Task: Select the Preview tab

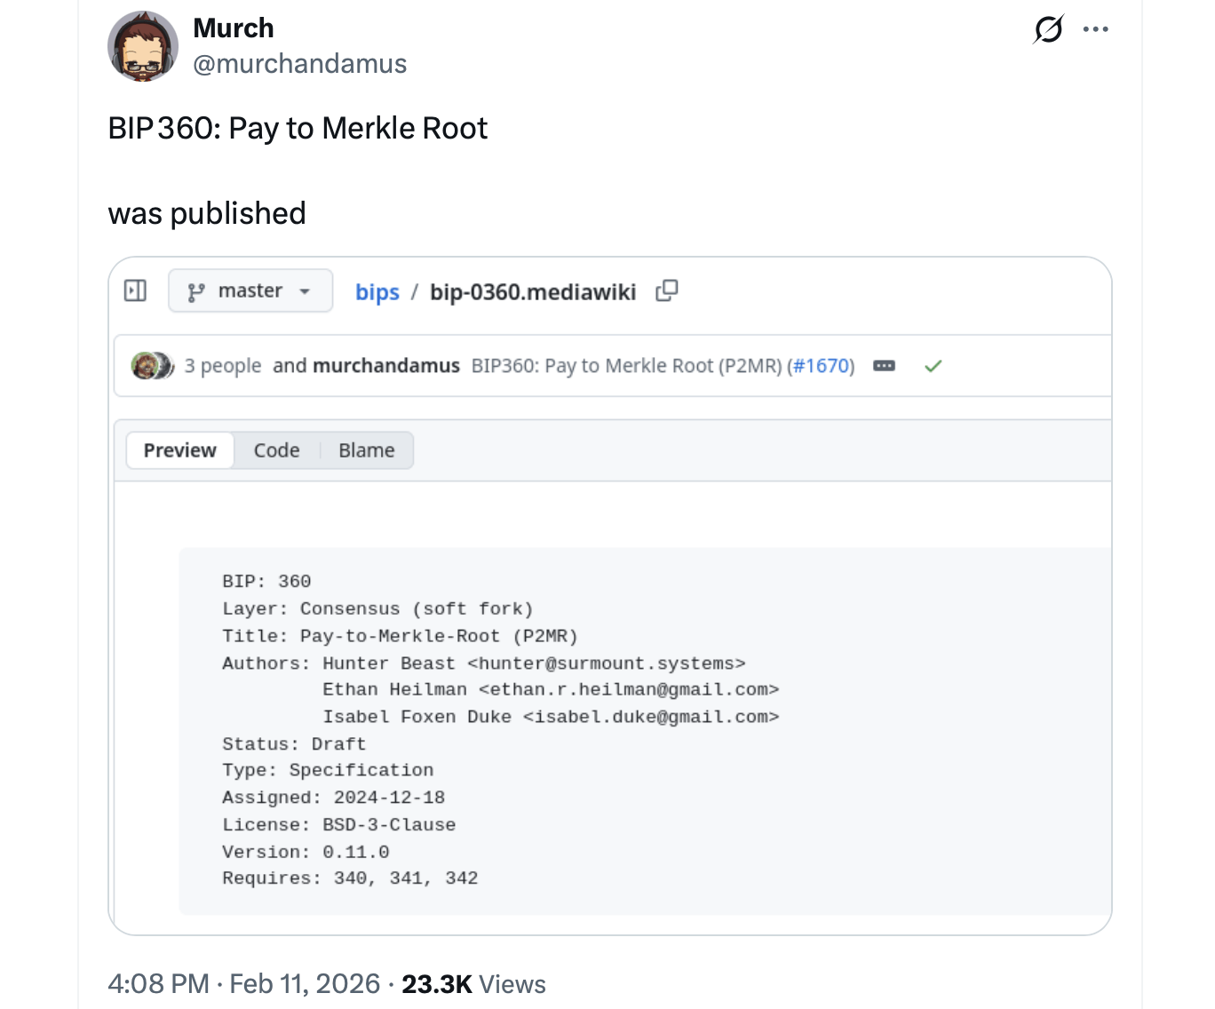Action: 180,450
